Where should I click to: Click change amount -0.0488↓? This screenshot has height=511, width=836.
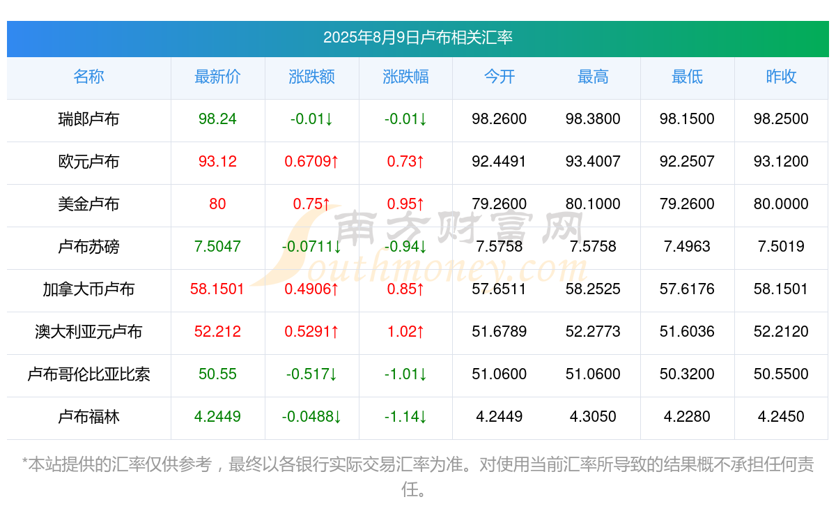click(311, 417)
